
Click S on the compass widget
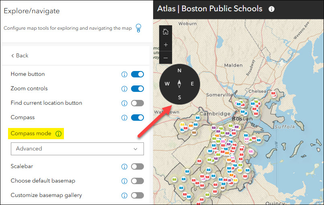(x=180, y=97)
